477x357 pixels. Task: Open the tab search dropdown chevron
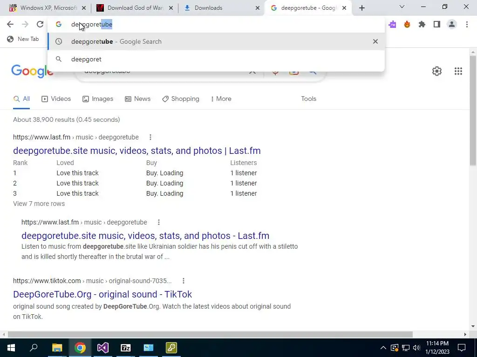pyautogui.click(x=402, y=7)
